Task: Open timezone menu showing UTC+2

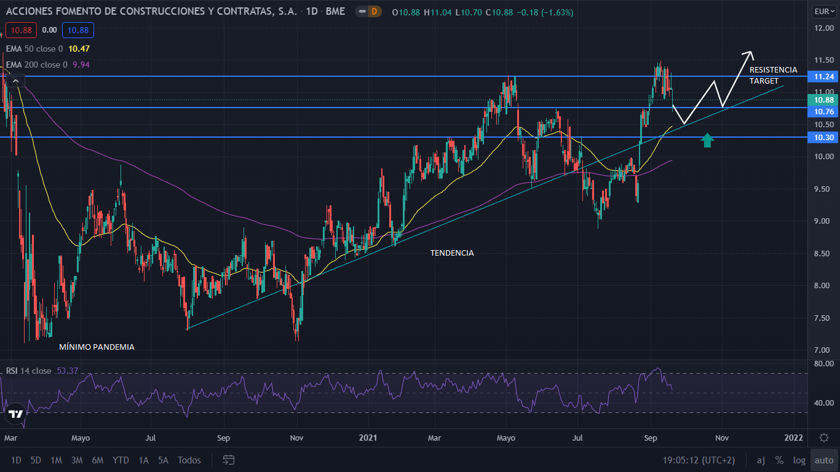Action: (699, 460)
